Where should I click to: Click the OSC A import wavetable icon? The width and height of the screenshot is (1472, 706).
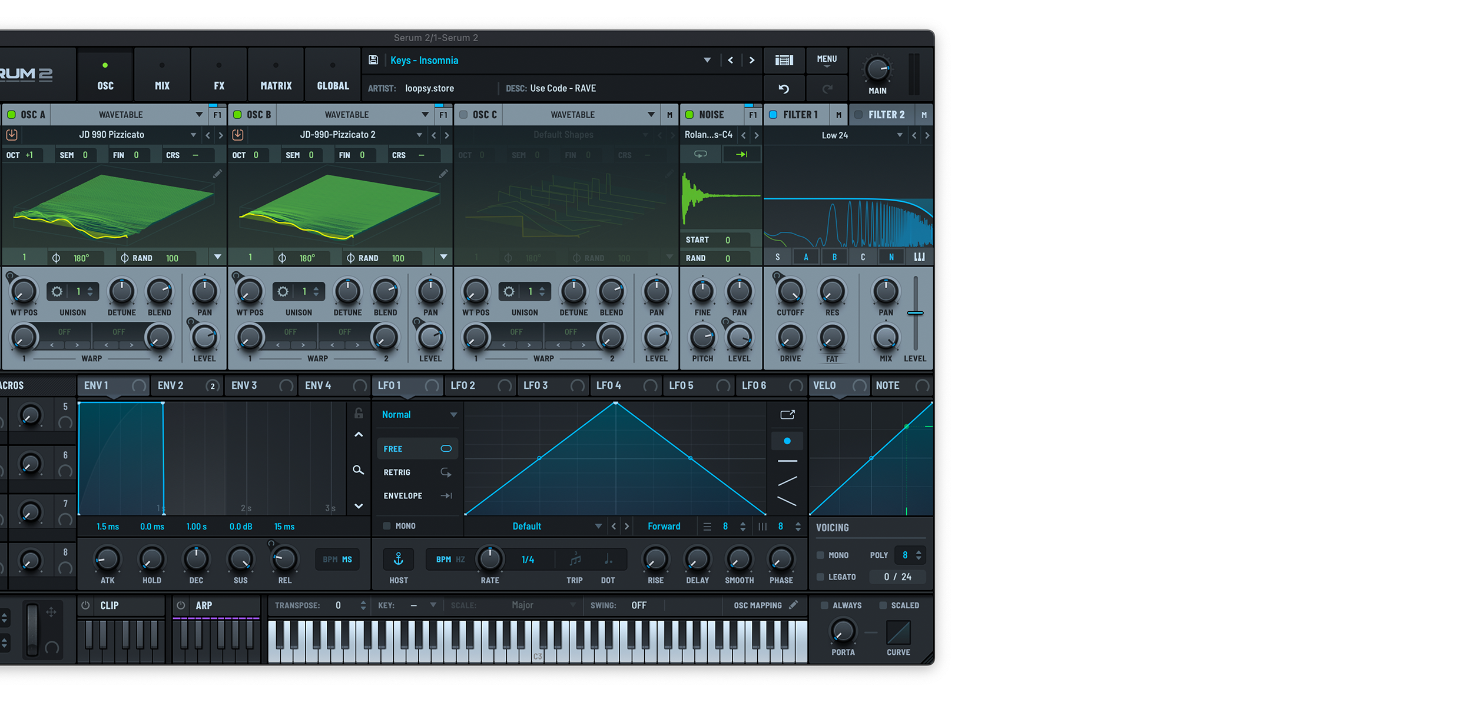[12, 135]
